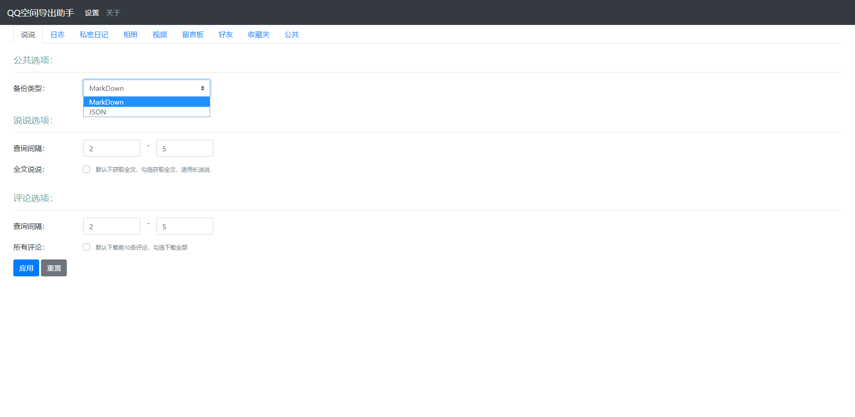Image resolution: width=855 pixels, height=417 pixels.
Task: Click the 默认下载前10条评论 checkbox label text
Action: pyautogui.click(x=142, y=247)
